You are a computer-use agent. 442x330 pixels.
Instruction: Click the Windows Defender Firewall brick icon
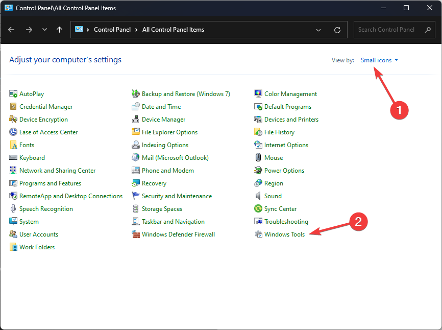click(136, 234)
